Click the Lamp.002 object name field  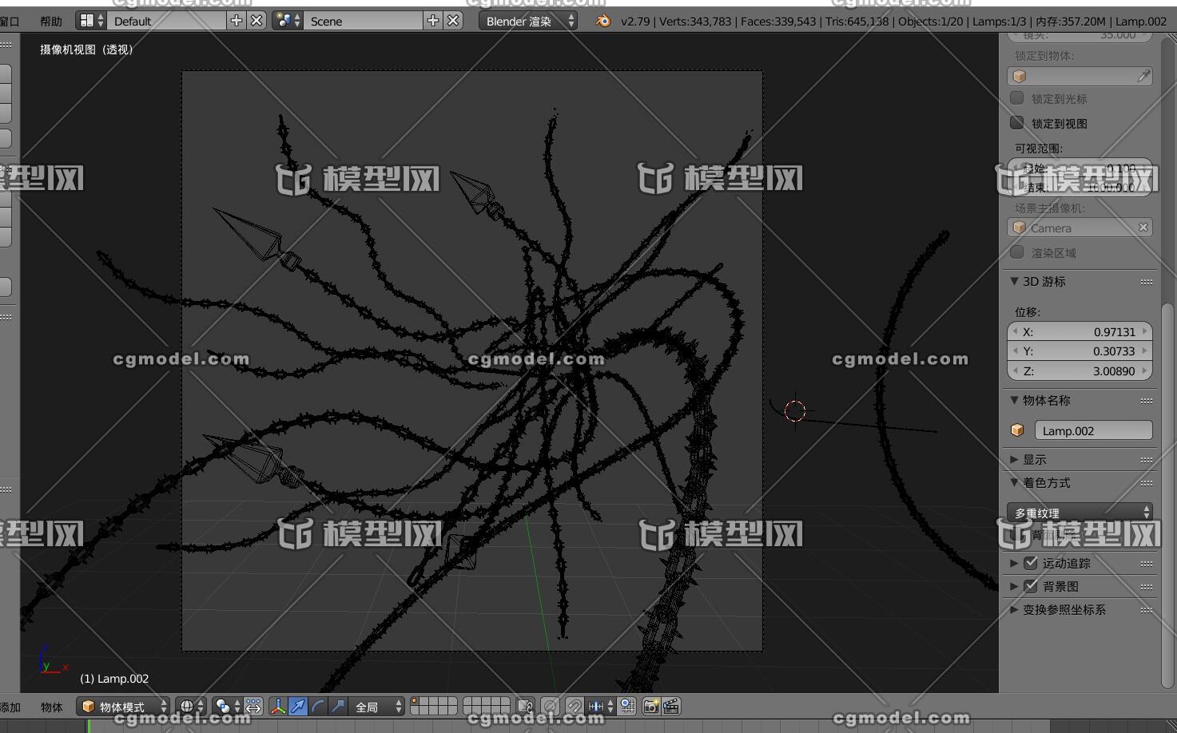point(1093,430)
